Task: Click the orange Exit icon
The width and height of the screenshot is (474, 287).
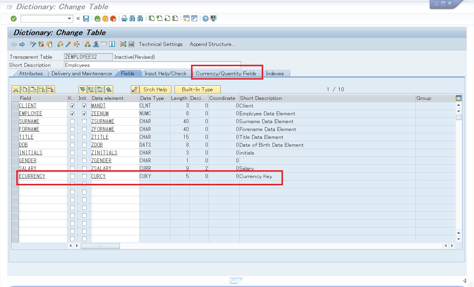Action: 105,19
